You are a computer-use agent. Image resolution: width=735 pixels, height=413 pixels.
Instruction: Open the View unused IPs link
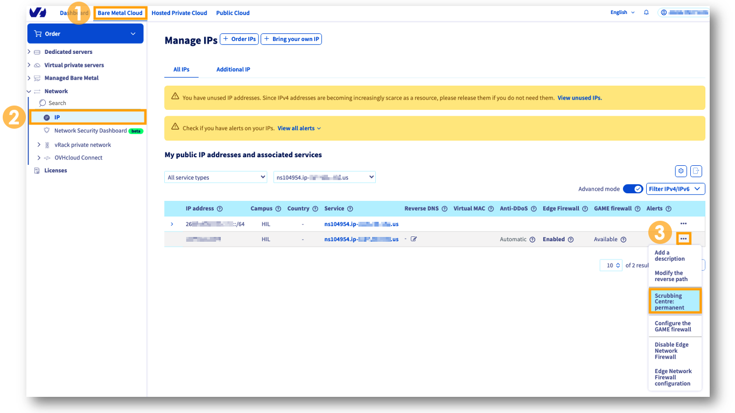click(579, 98)
